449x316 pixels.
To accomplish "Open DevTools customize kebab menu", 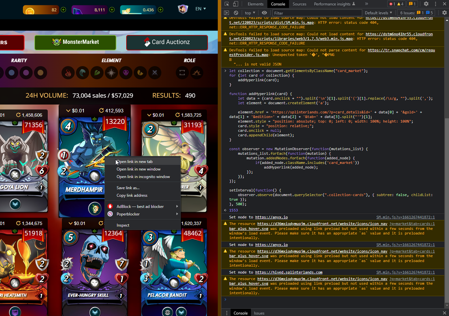I will tap(435, 4).
